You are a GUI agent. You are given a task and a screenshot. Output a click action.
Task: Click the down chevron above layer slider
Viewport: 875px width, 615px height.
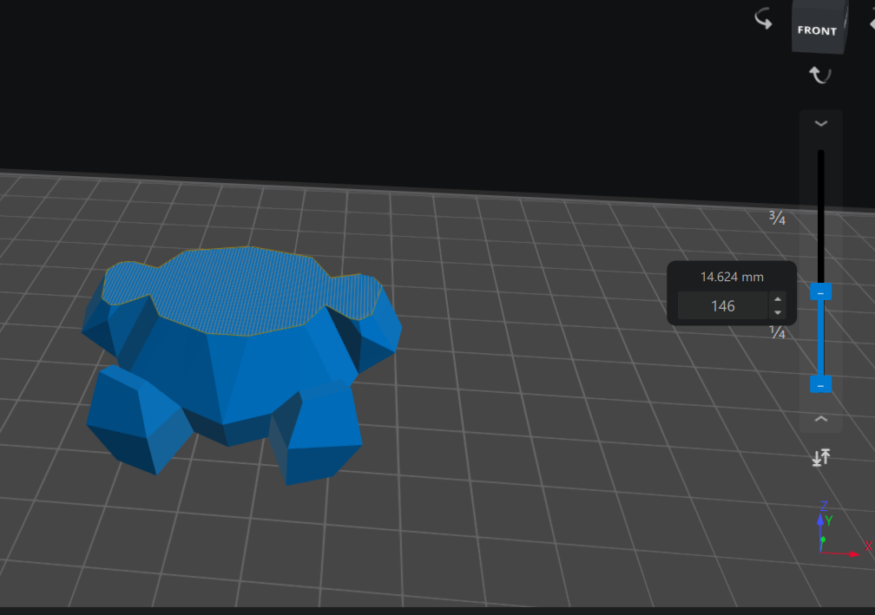coord(821,124)
